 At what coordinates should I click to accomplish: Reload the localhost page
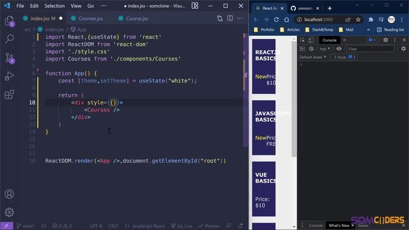276,20
